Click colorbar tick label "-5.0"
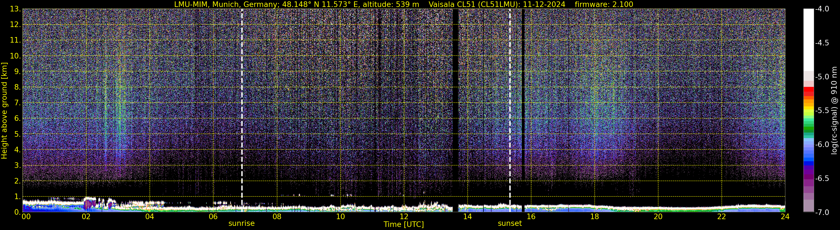 (822, 77)
